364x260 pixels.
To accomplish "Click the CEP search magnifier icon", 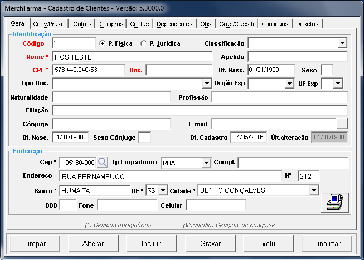I will click(103, 163).
